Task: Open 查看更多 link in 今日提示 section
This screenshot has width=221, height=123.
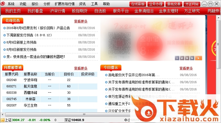Action: [x=186, y=68]
